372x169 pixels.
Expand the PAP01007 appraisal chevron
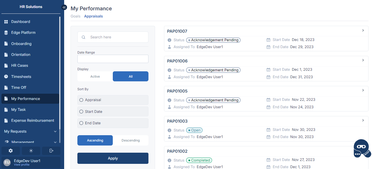tap(363, 30)
